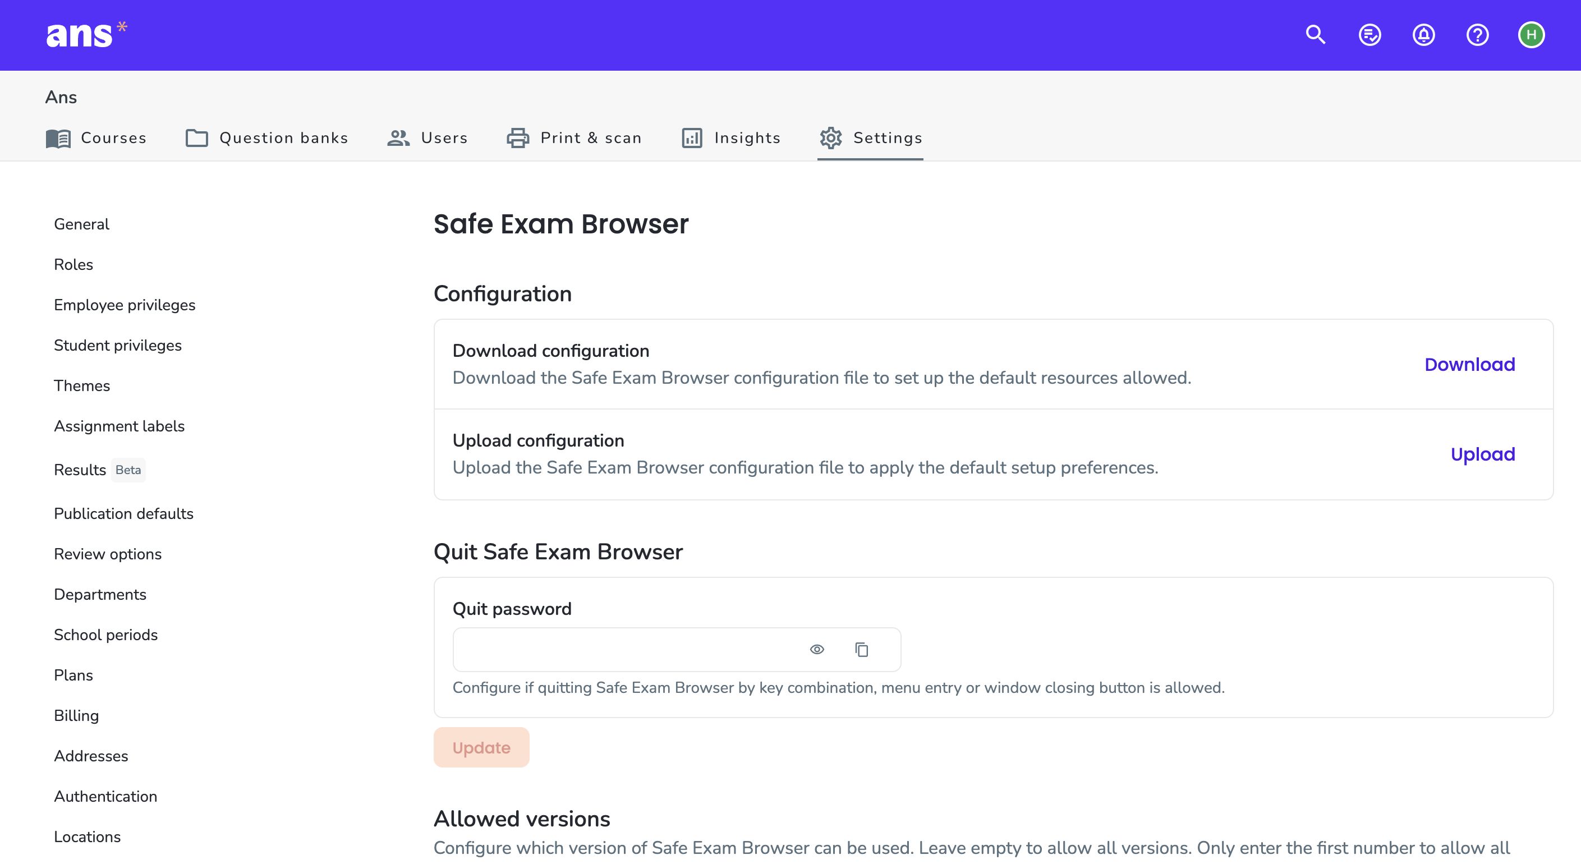The image size is (1581, 864).
Task: Click the Question banks folder icon
Action: pyautogui.click(x=196, y=138)
